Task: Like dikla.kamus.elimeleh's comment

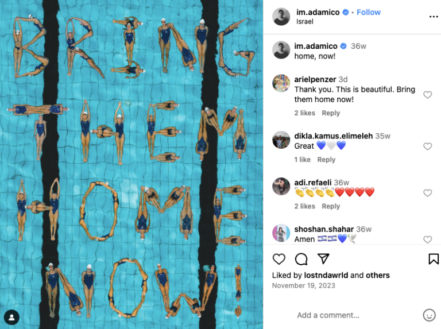Action: tap(427, 146)
